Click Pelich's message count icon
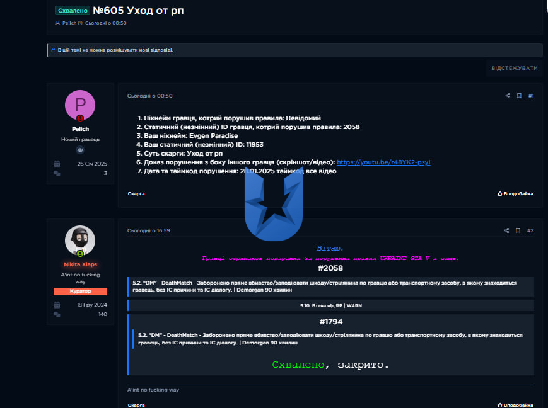 click(x=57, y=173)
